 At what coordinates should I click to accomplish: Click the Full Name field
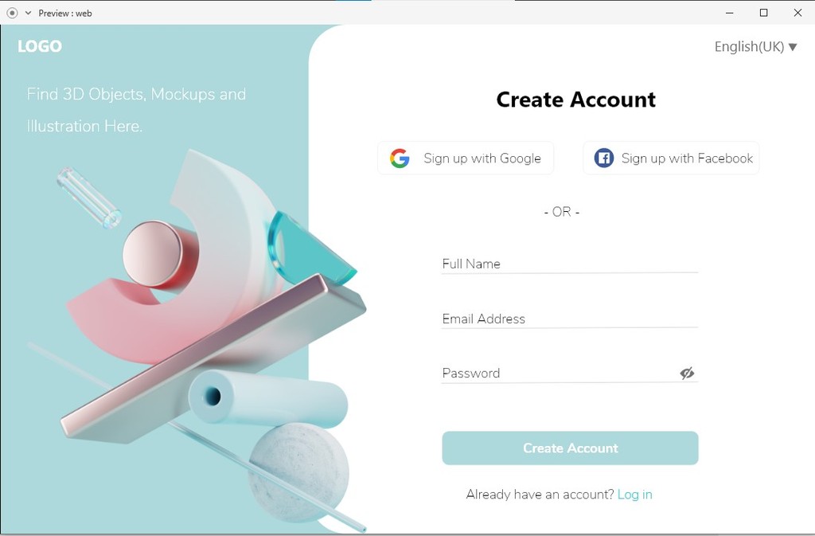click(570, 264)
